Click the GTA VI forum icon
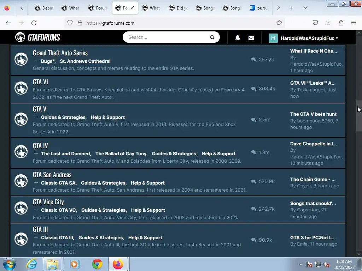 [21, 88]
